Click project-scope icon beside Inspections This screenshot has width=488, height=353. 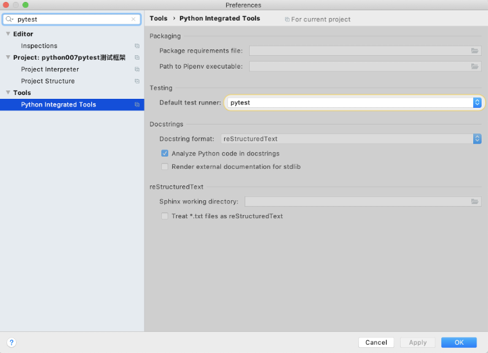pos(137,46)
